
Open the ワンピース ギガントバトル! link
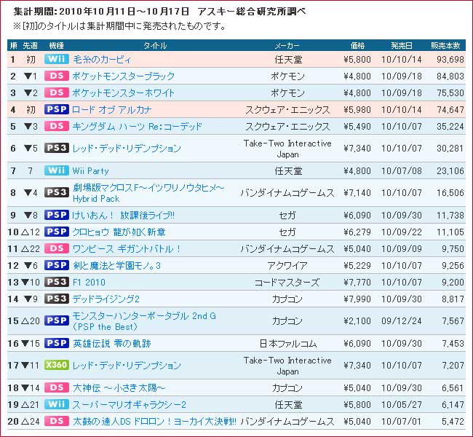point(127,249)
